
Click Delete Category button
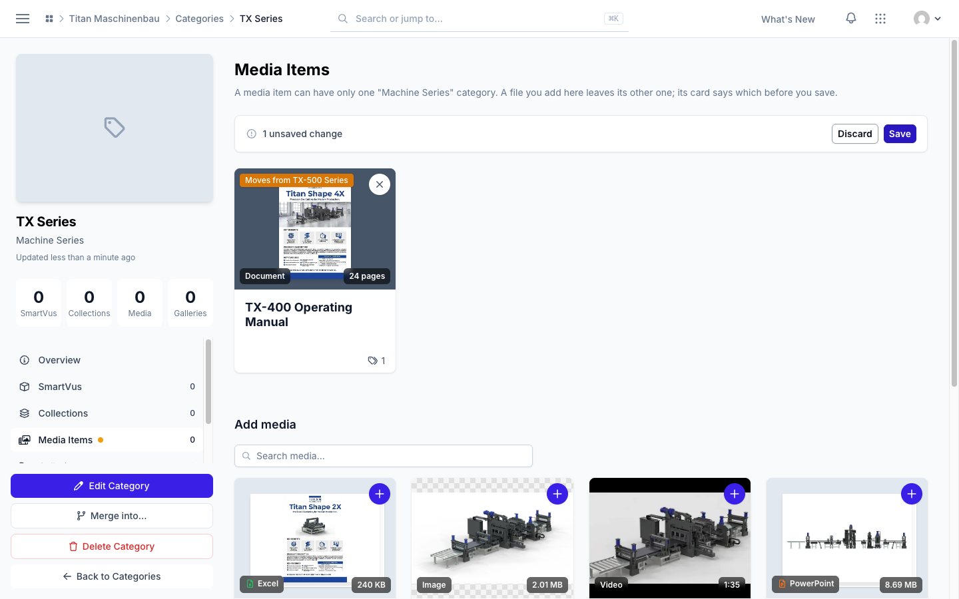(x=112, y=546)
